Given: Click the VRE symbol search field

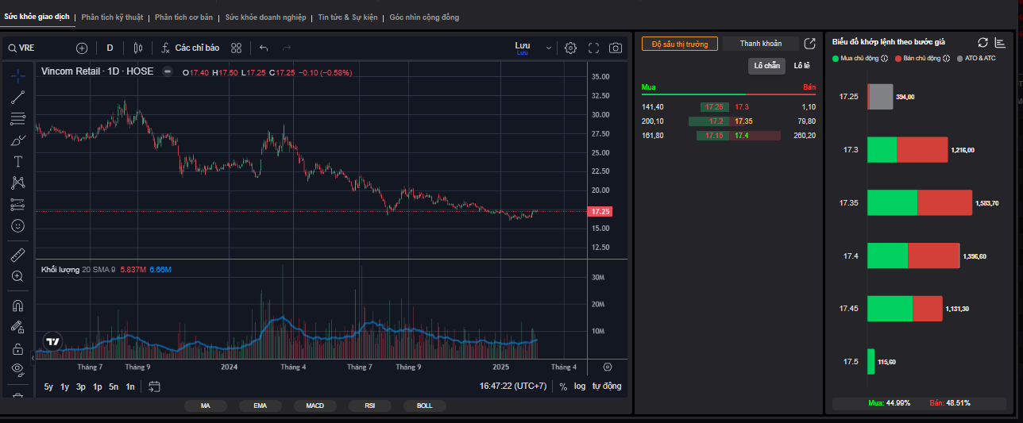Looking at the screenshot, I should pyautogui.click(x=40, y=48).
